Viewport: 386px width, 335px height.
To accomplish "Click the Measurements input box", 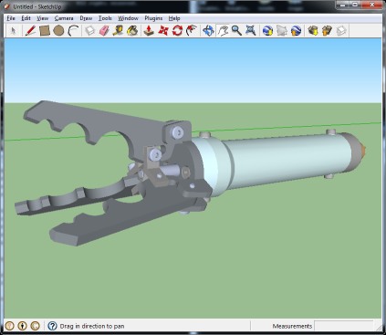I will click(344, 326).
